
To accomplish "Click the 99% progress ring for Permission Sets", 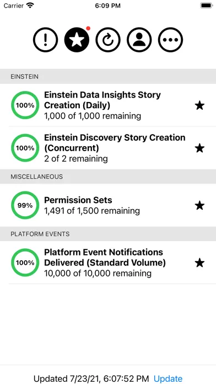I will [25, 205].
